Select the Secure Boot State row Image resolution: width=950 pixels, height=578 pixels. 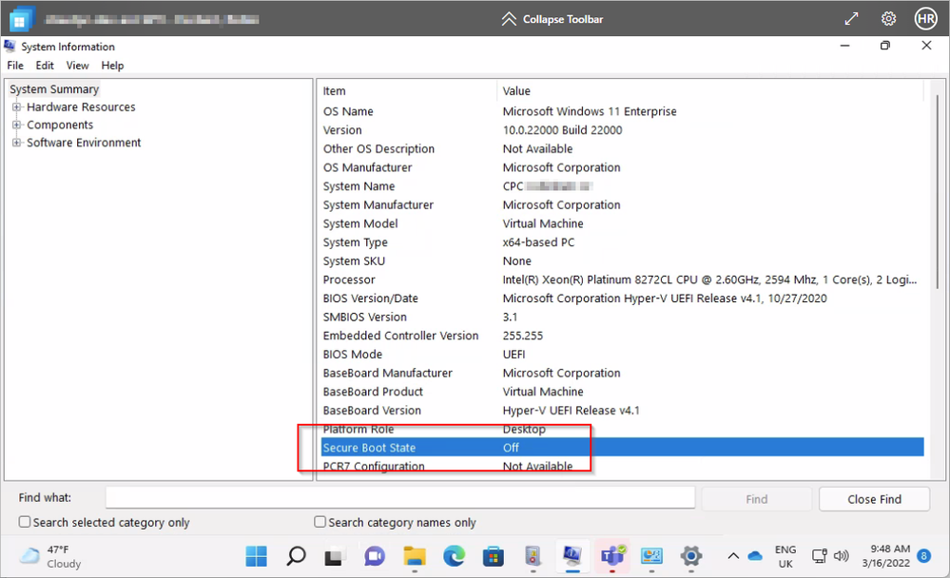tap(622, 448)
